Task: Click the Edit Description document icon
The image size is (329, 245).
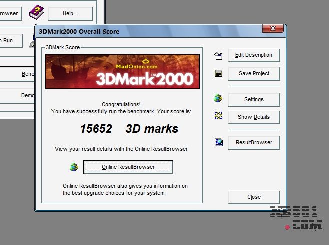Action: tap(218, 55)
